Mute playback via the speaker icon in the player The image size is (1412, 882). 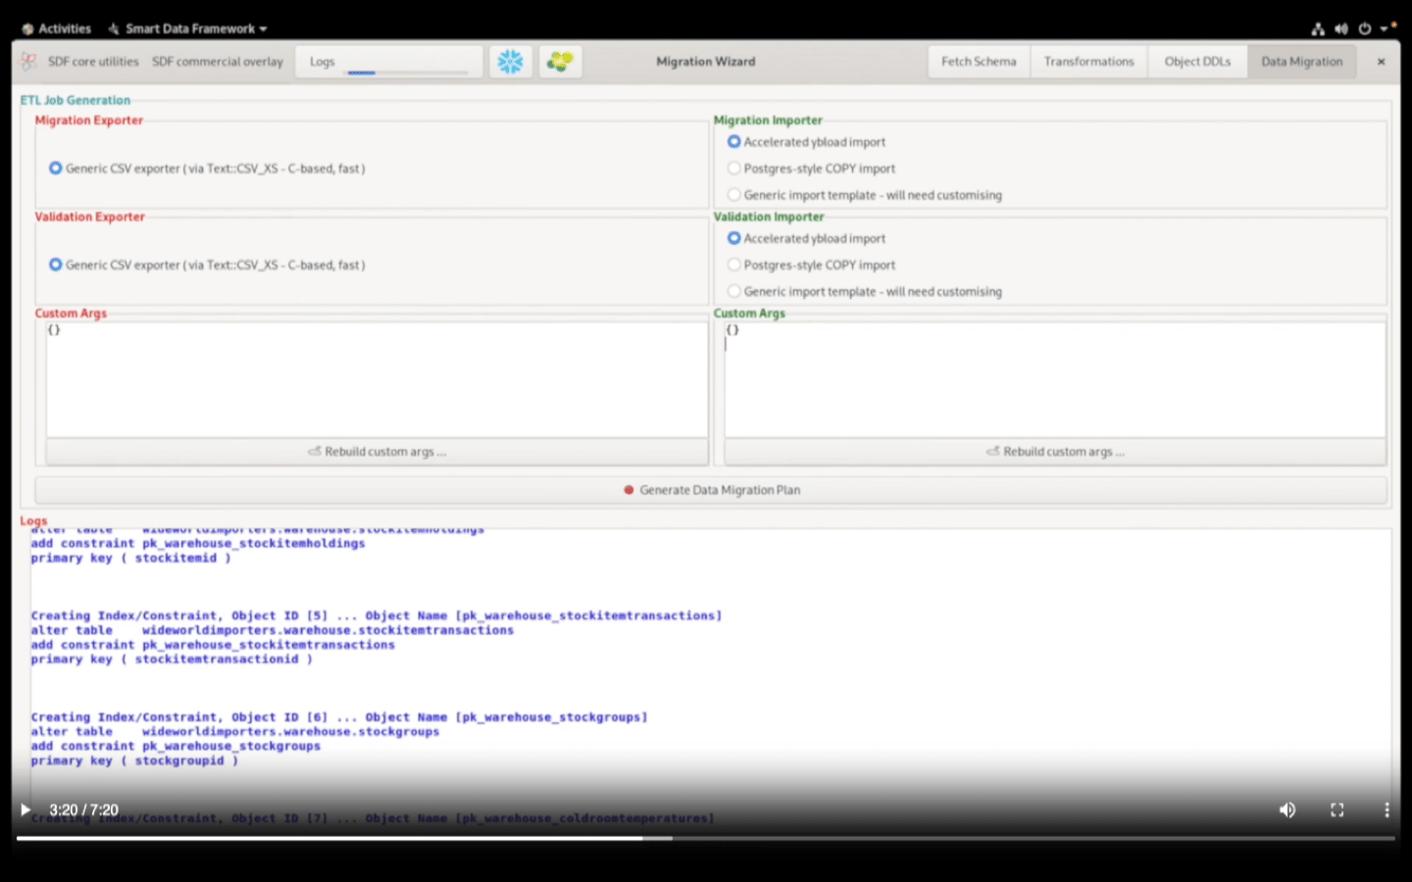point(1287,809)
